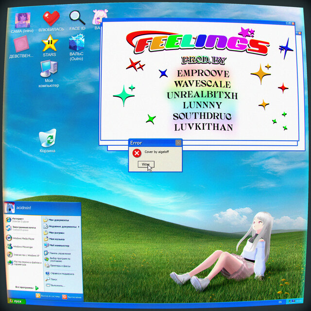Click the LUVKITHAN name in FEELINGS window
311x311 pixels.
pos(204,127)
